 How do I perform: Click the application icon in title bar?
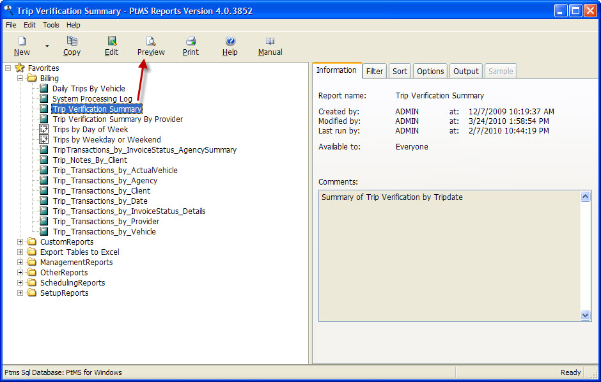pyautogui.click(x=8, y=10)
